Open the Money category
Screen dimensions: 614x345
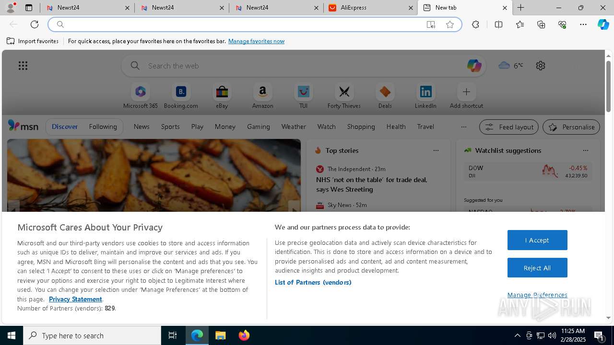[x=225, y=126]
